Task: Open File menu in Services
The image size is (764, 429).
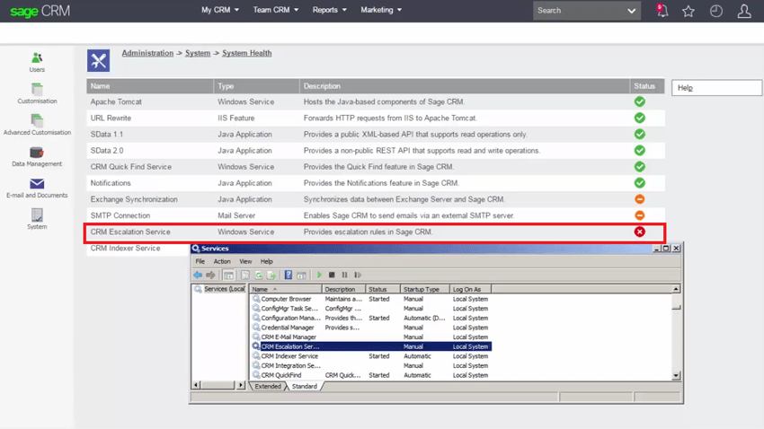Action: 200,262
